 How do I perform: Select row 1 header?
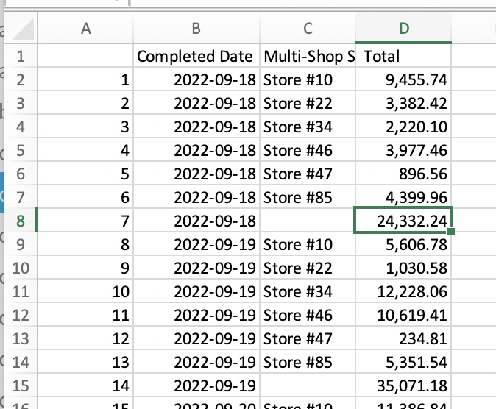click(x=20, y=56)
